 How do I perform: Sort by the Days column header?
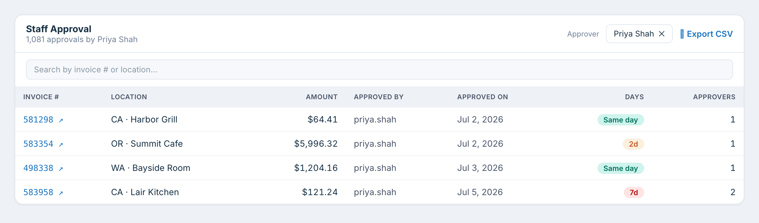pyautogui.click(x=634, y=97)
